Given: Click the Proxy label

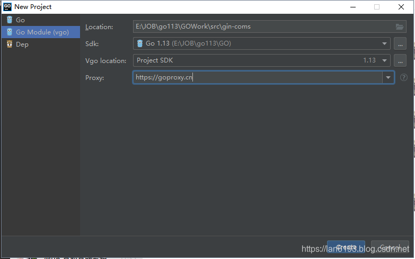Looking at the screenshot, I should [94, 78].
